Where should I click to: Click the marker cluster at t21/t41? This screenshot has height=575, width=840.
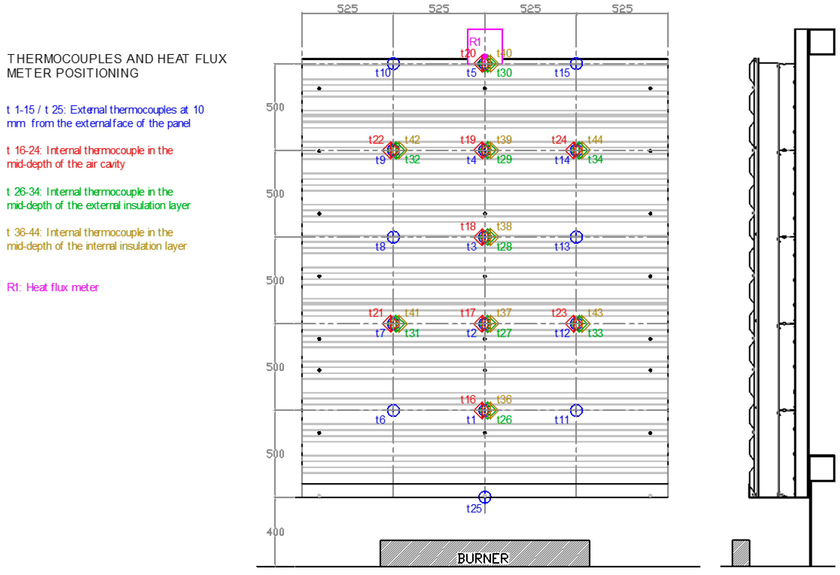point(394,323)
